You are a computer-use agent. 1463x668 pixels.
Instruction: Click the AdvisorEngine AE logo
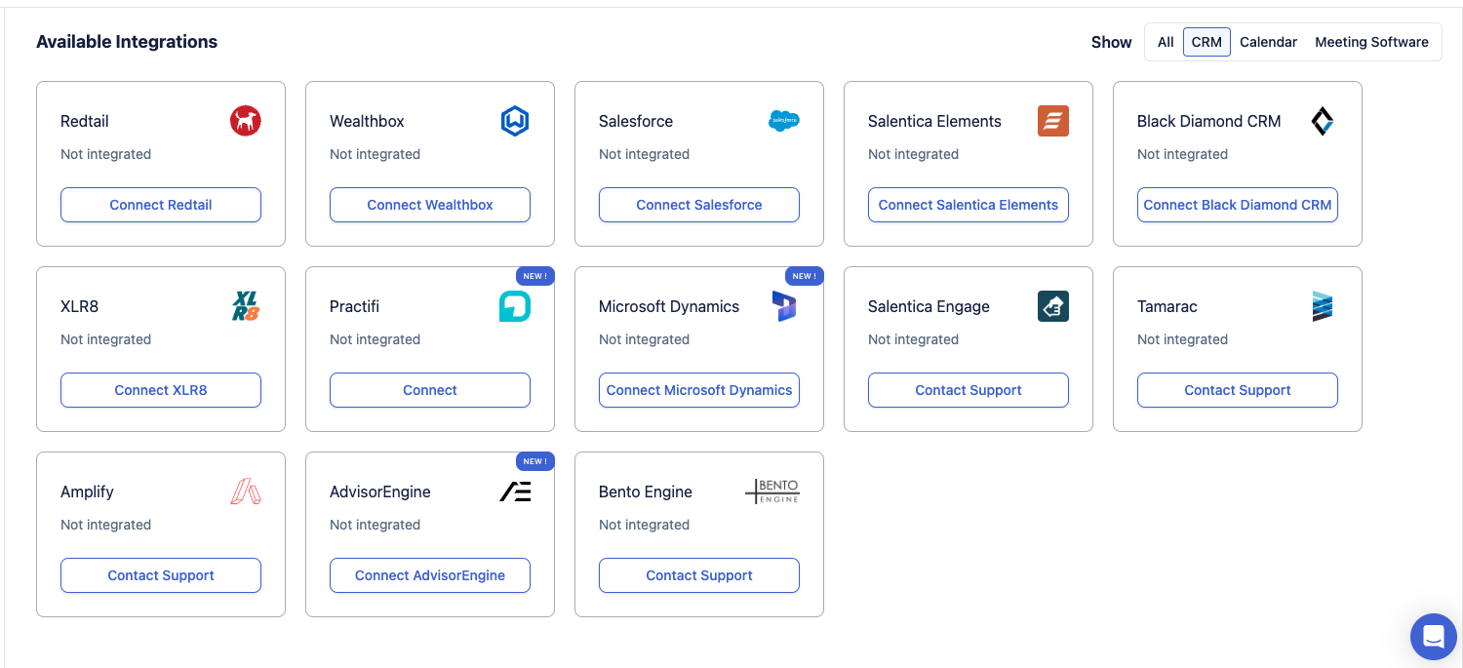(x=515, y=491)
